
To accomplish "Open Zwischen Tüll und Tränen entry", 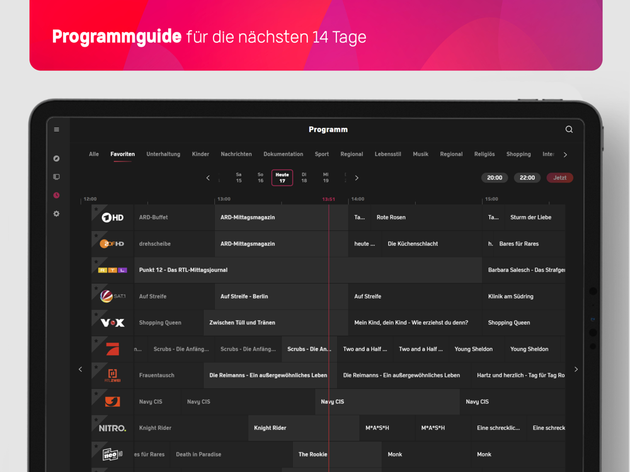I will pos(276,323).
